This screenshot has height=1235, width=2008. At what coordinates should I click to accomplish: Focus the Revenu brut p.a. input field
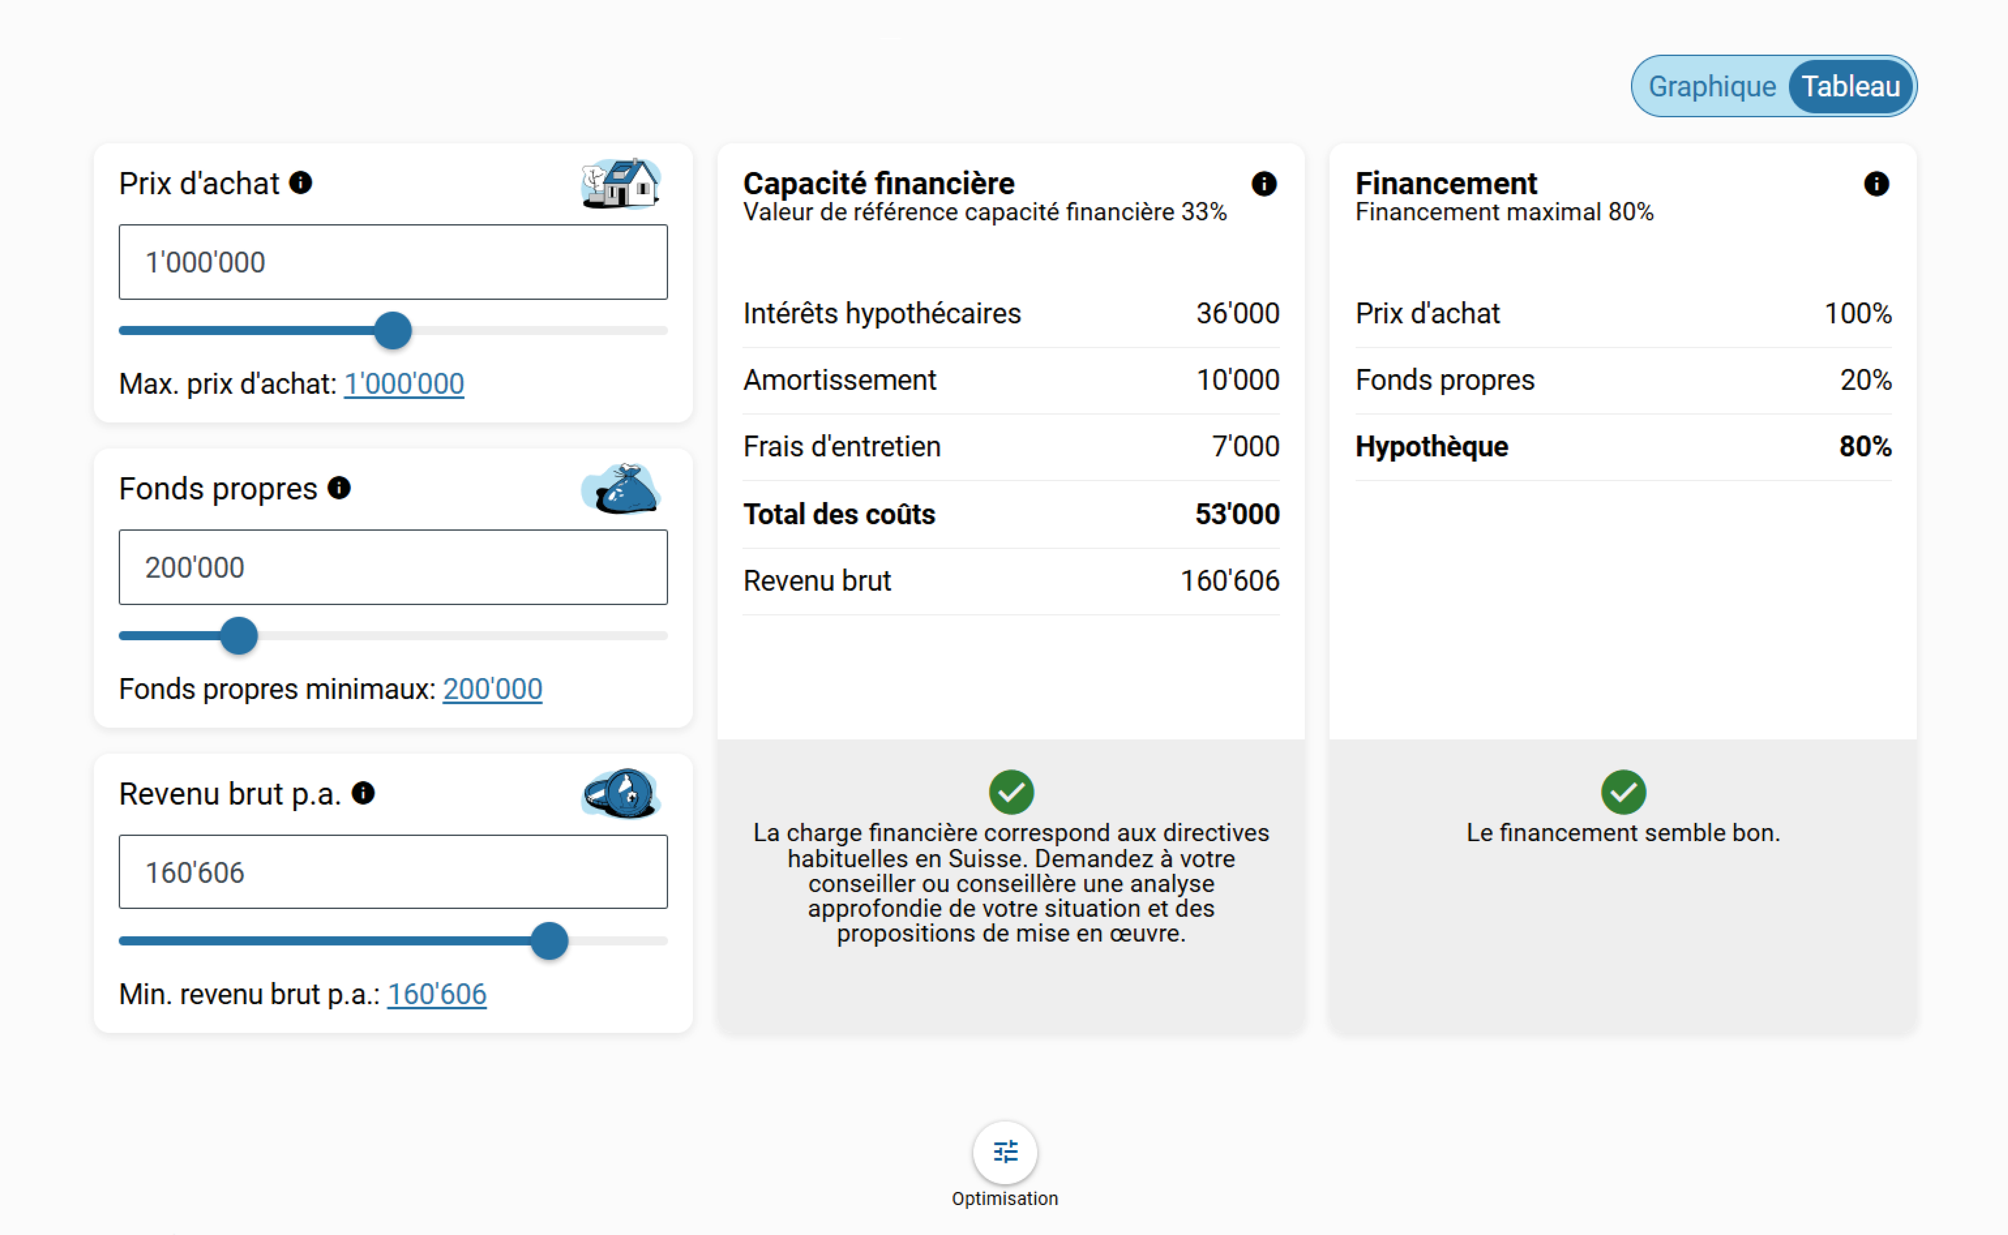pyautogui.click(x=393, y=872)
